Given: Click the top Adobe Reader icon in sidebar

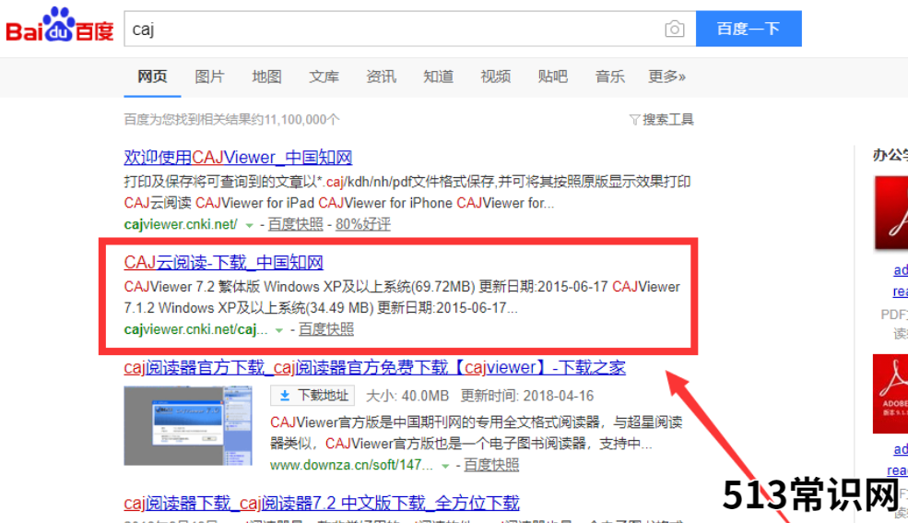Looking at the screenshot, I should pyautogui.click(x=890, y=213).
